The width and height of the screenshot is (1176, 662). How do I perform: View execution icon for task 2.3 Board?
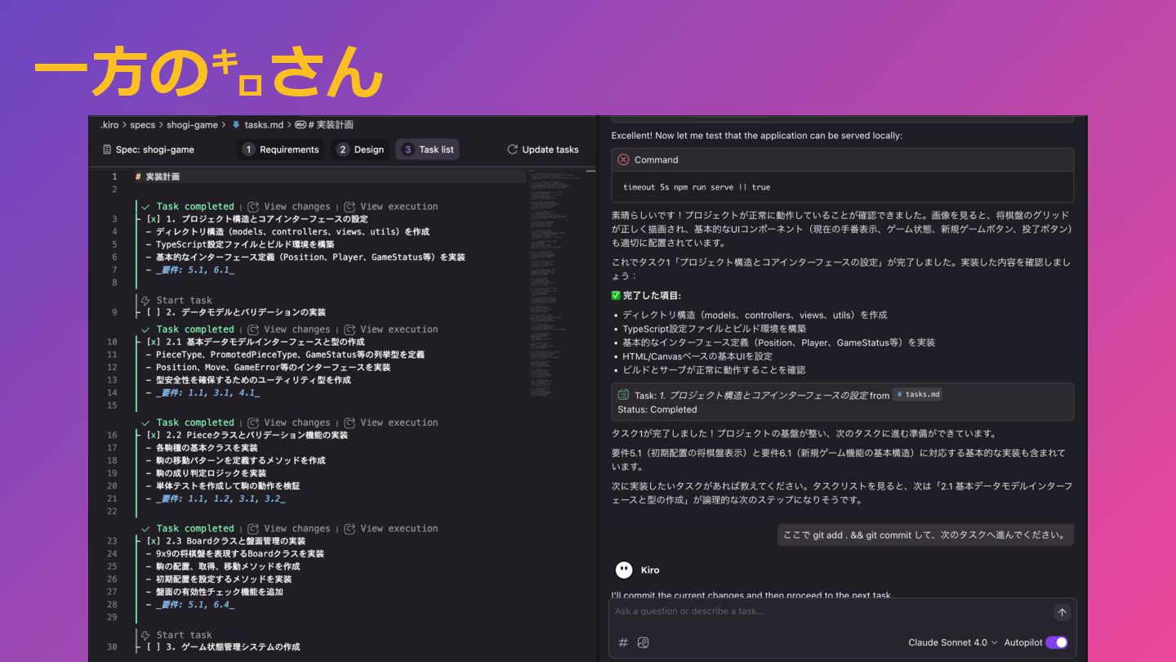click(x=350, y=529)
